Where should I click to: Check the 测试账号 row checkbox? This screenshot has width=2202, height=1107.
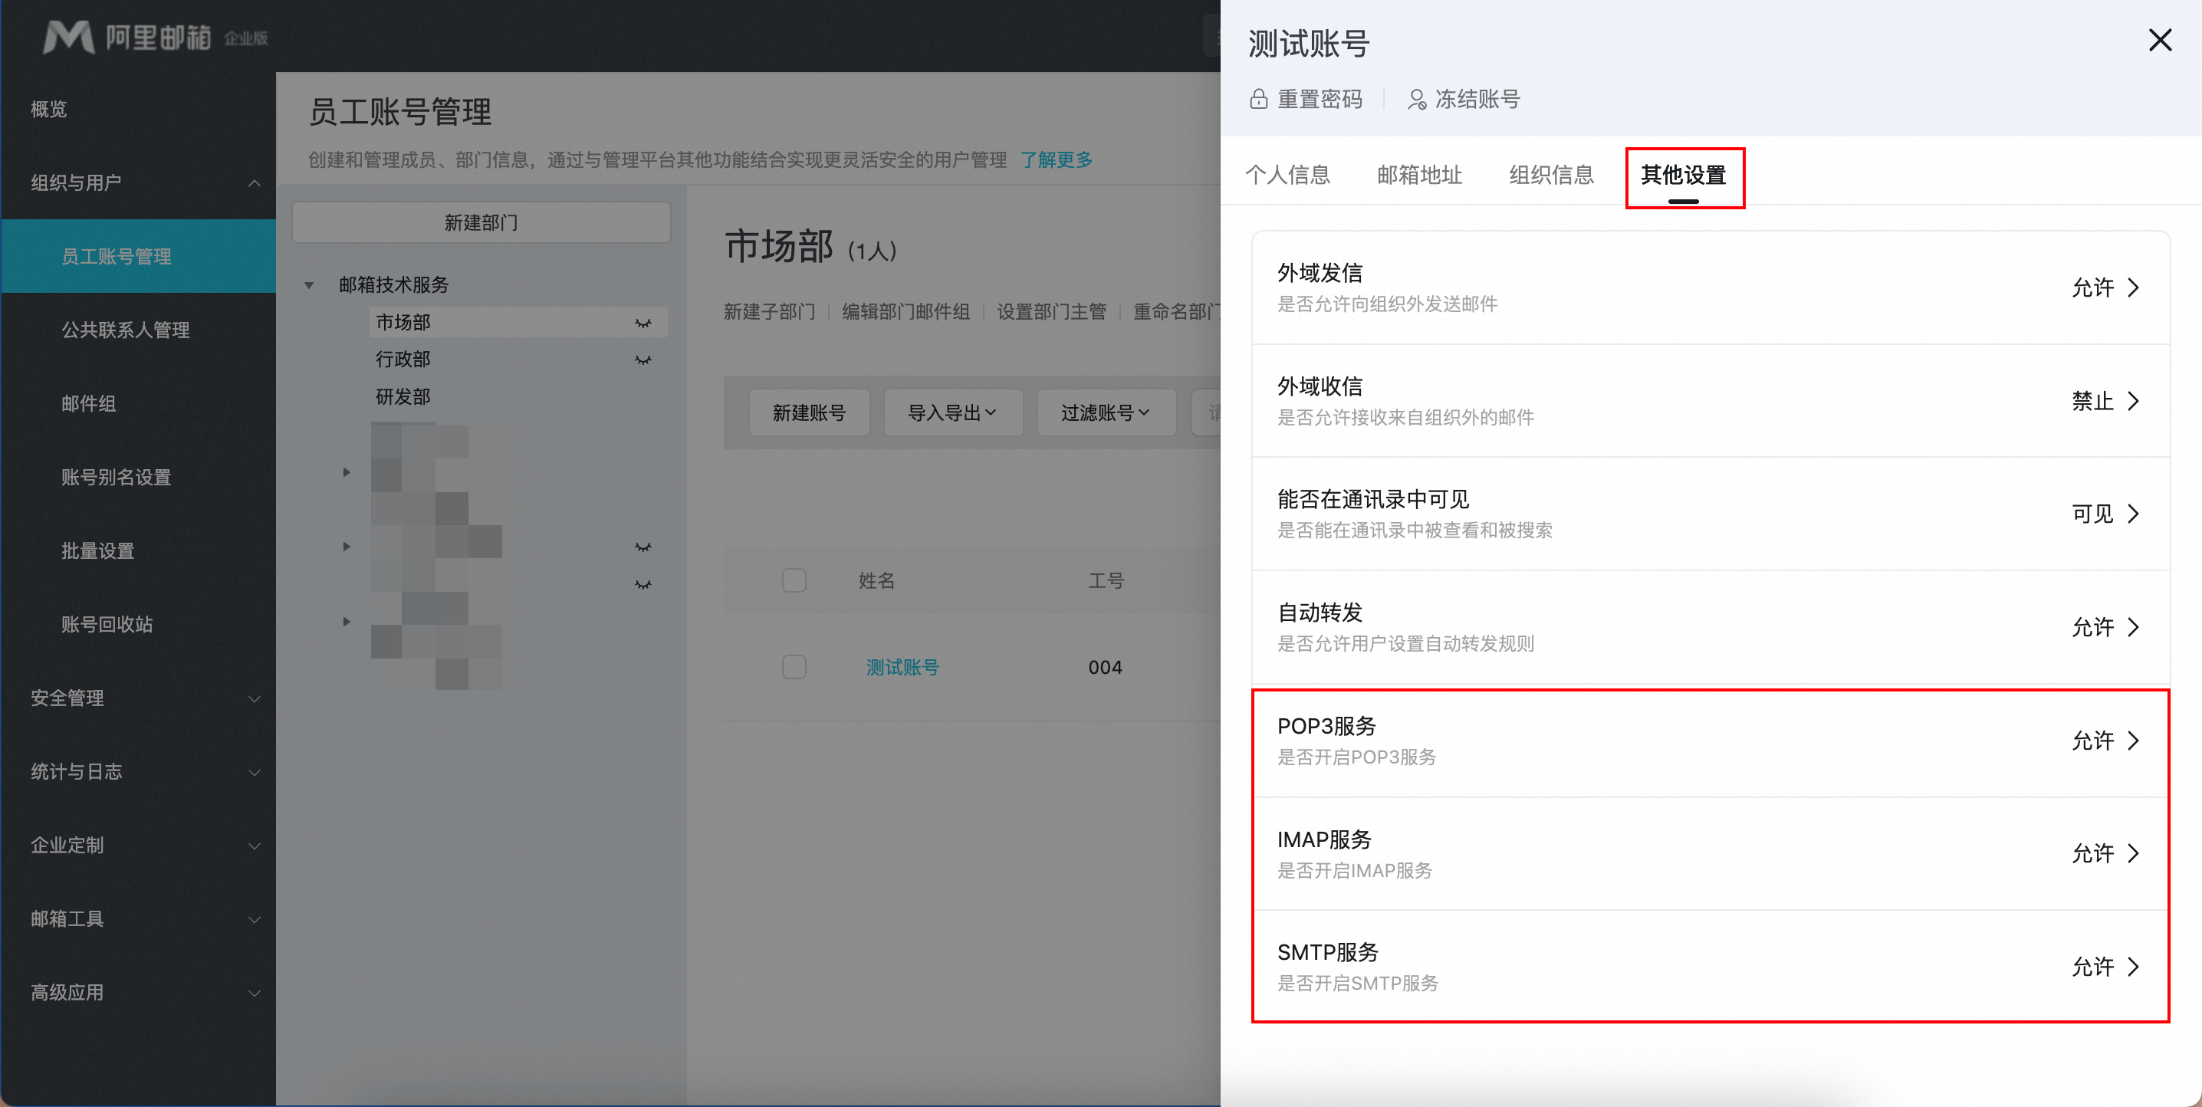pos(794,667)
